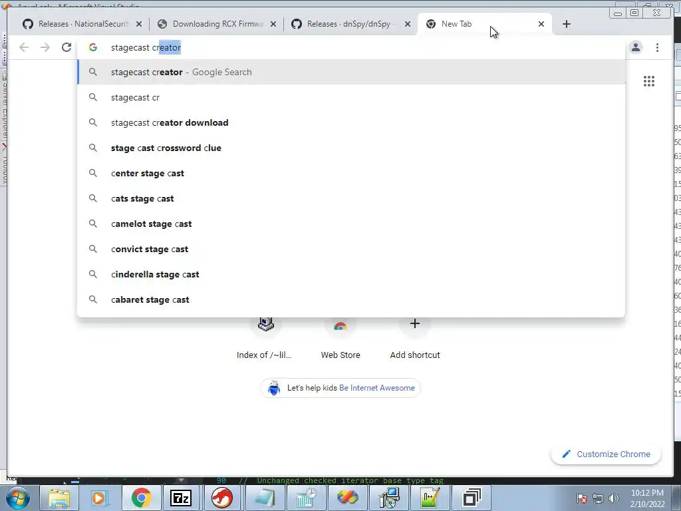Screen dimensions: 681x511
Task: Choose 'stagecast creator download' suggestion
Action: tap(351, 122)
